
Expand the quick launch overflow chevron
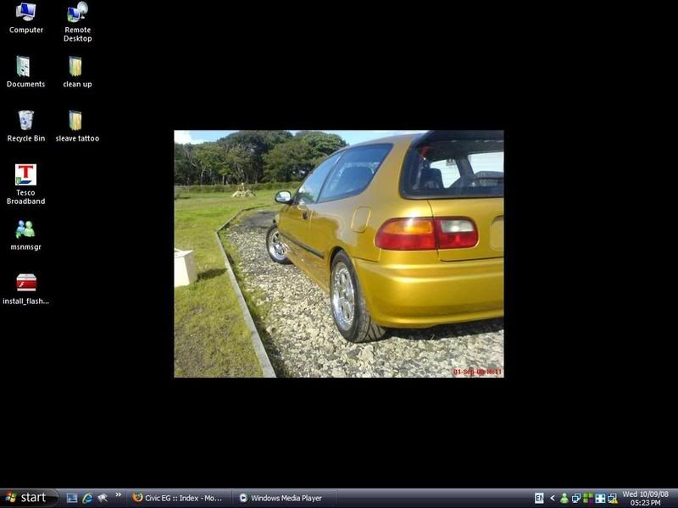click(x=118, y=494)
